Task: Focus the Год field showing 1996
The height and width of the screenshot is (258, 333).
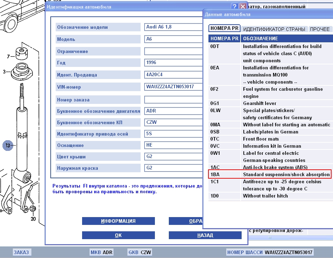Action: 173,63
